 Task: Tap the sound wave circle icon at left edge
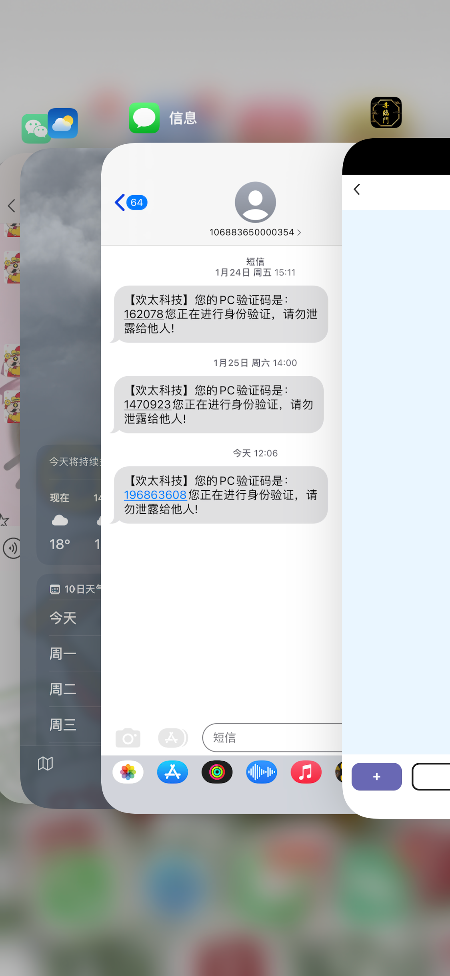tap(12, 548)
